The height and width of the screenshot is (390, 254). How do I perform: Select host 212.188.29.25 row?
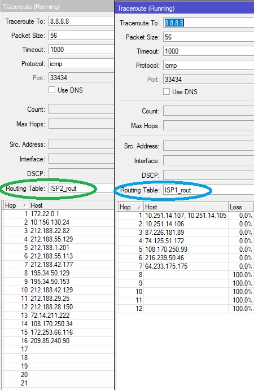coord(58,298)
